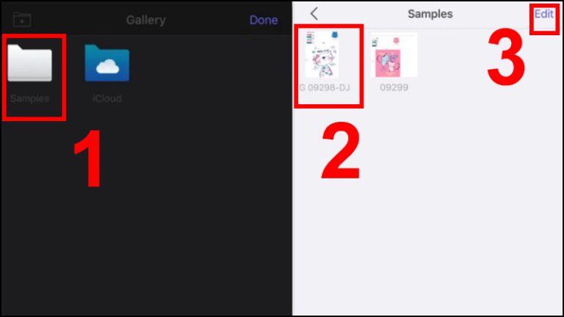Viewport: 564px width, 317px height.
Task: Click the new folder icon beside Gallery
Action: point(22,19)
